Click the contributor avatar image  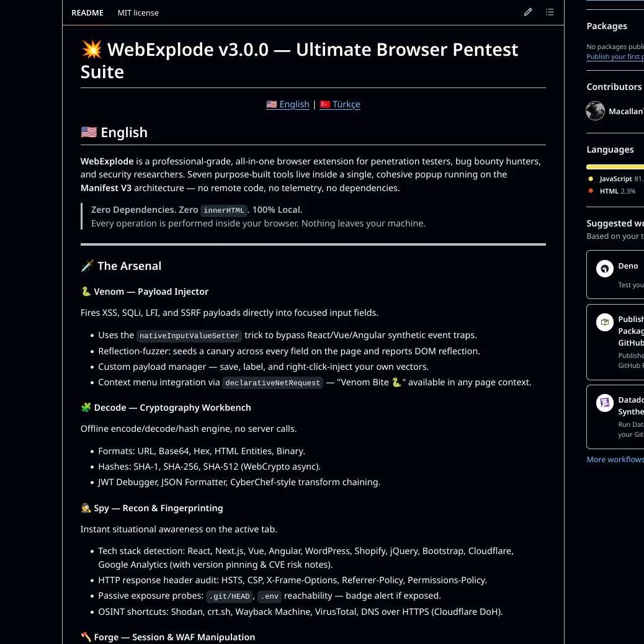click(595, 111)
